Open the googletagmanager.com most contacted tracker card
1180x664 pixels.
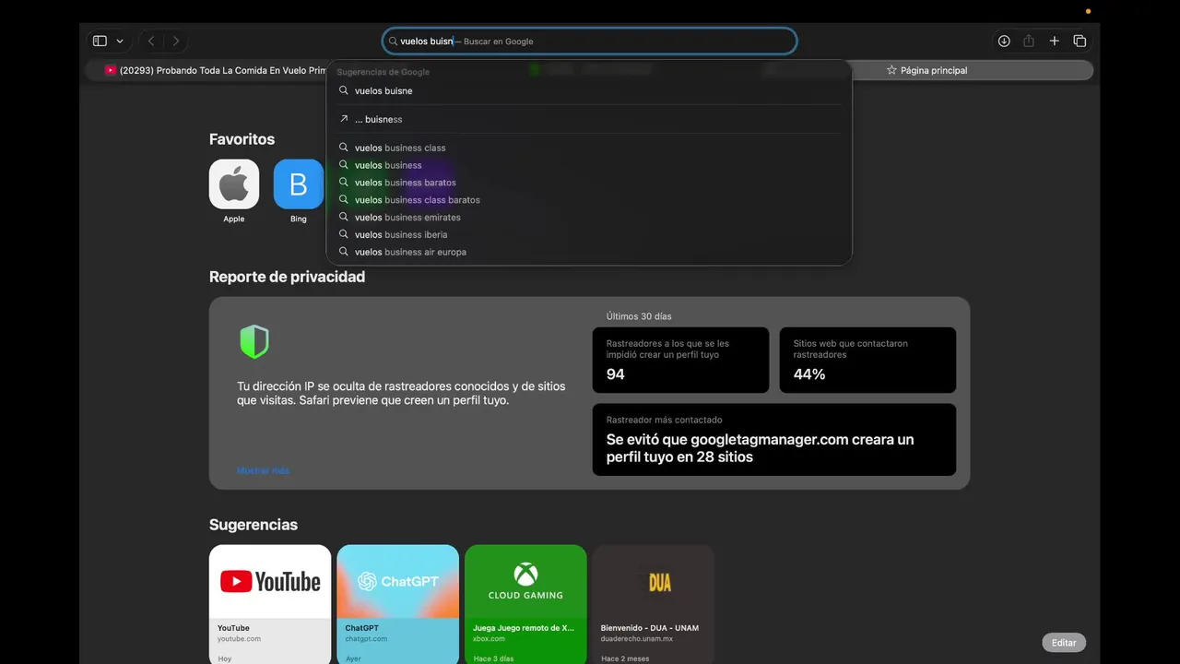[x=774, y=440]
